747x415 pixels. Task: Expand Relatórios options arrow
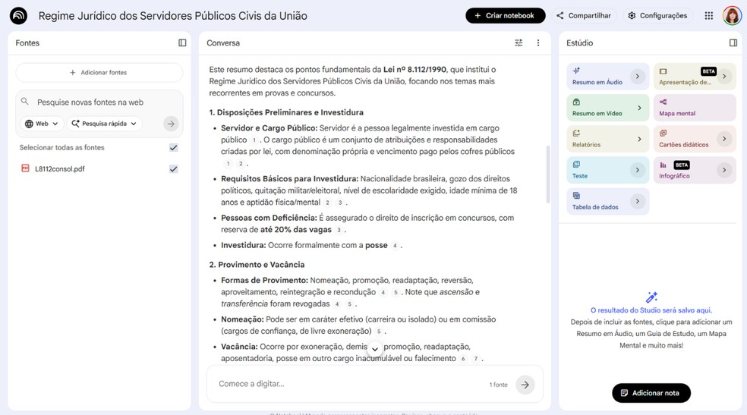[x=639, y=139]
